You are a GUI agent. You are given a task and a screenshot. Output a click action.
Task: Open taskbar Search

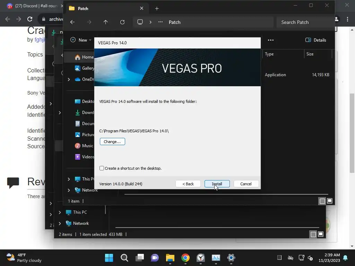pyautogui.click(x=124, y=258)
